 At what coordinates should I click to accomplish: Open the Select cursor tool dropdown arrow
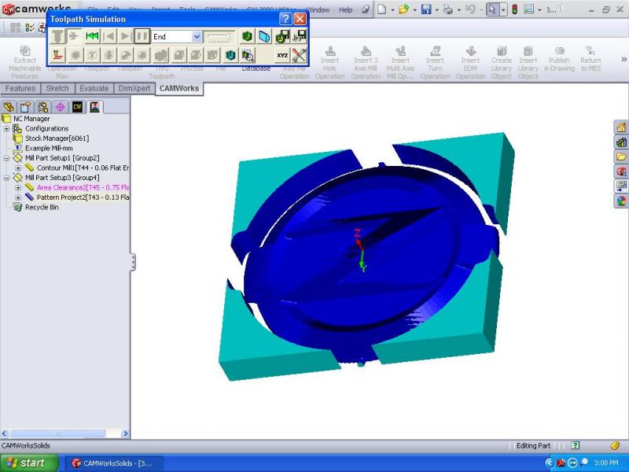(x=503, y=9)
